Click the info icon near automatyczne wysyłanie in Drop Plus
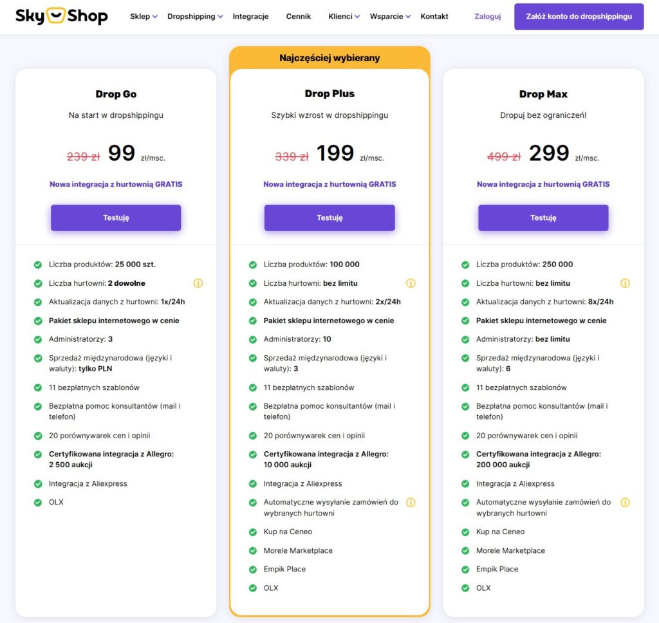 click(x=412, y=502)
